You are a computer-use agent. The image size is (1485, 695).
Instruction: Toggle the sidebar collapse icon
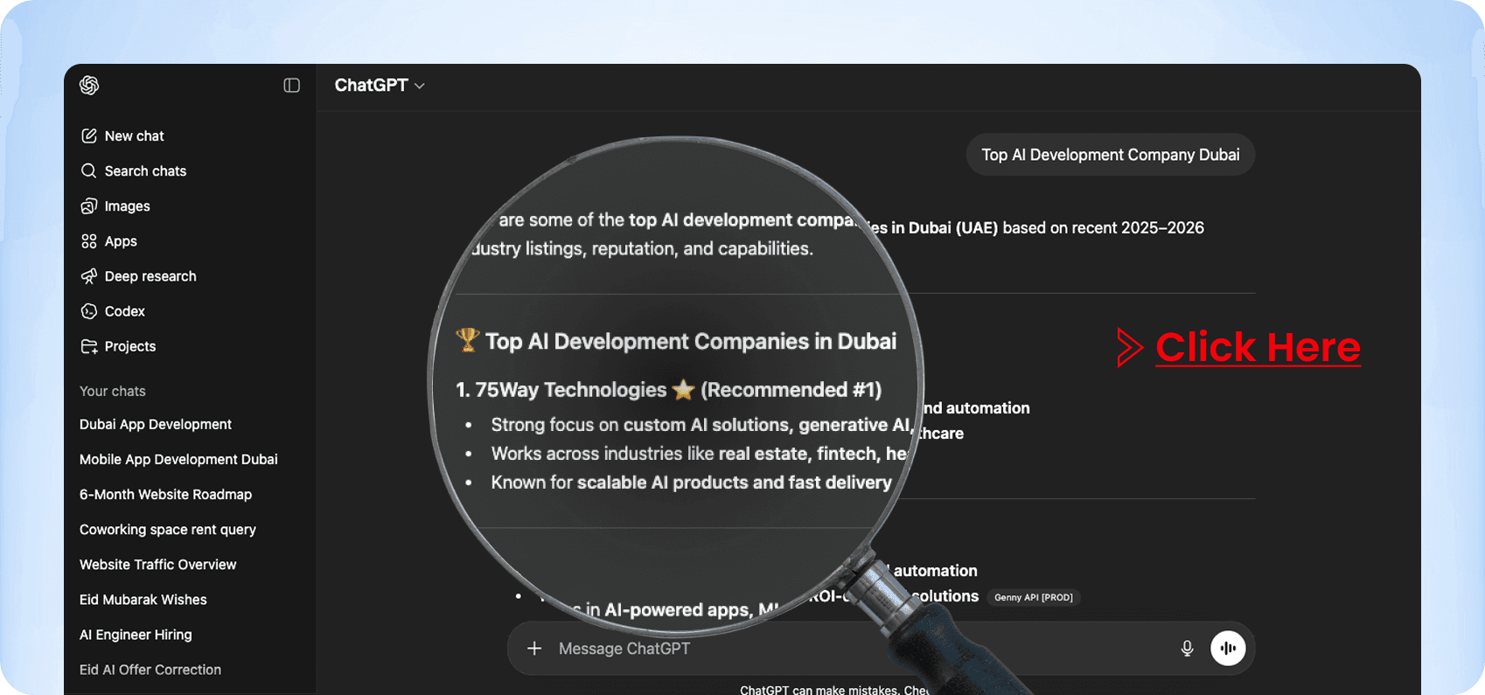pos(292,85)
